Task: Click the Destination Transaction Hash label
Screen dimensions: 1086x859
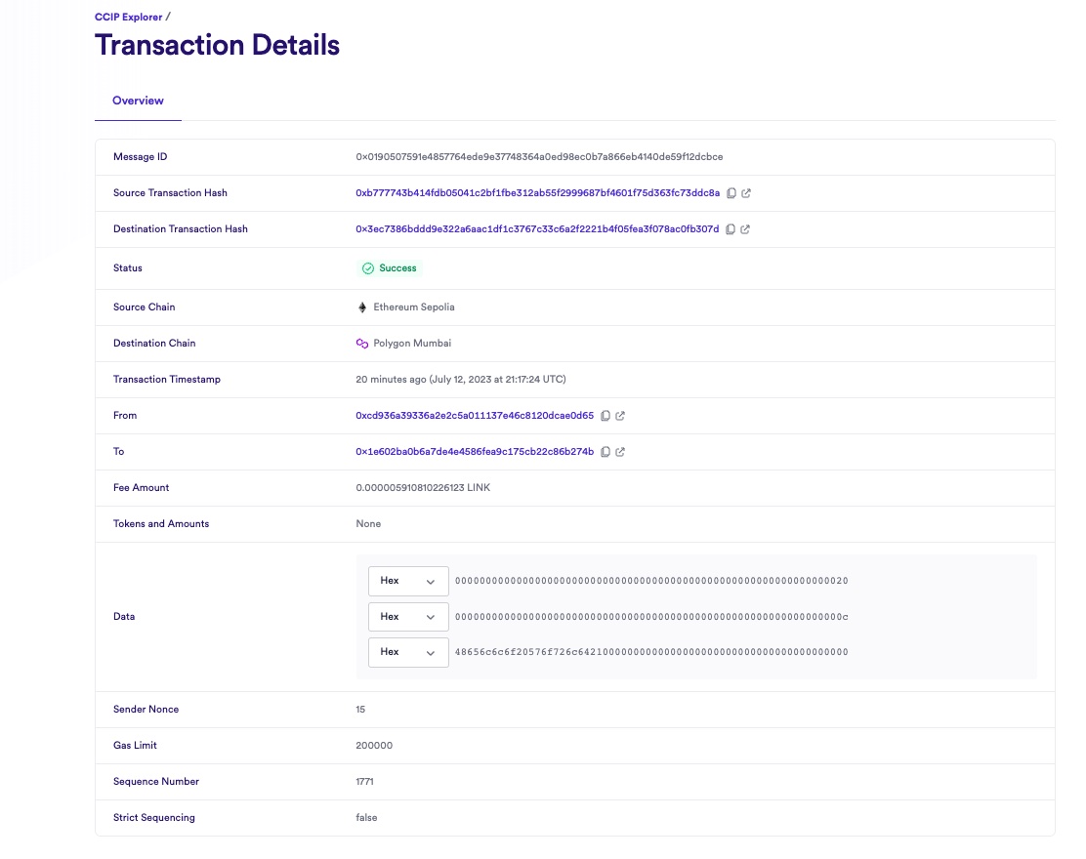Action: pos(180,229)
